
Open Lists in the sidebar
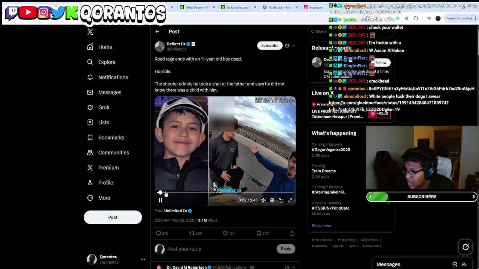point(98,123)
